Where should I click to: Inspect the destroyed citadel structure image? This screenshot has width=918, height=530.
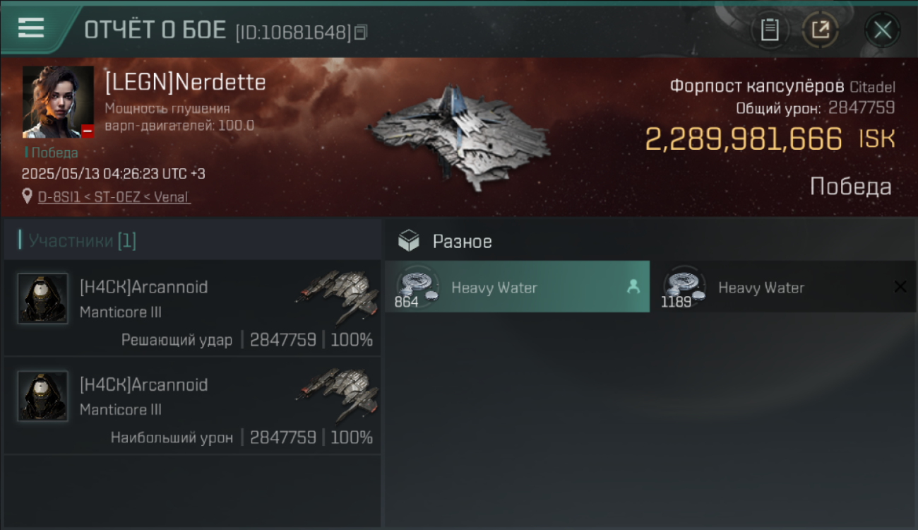(x=459, y=137)
